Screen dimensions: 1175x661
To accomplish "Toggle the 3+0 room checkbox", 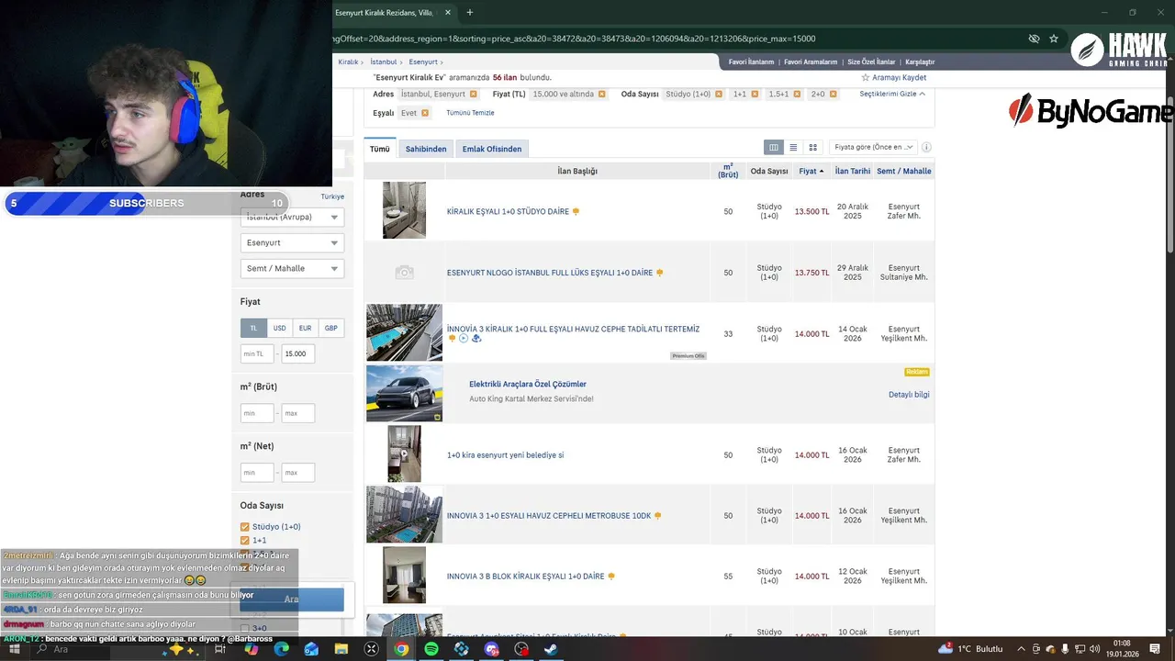I will (x=244, y=628).
